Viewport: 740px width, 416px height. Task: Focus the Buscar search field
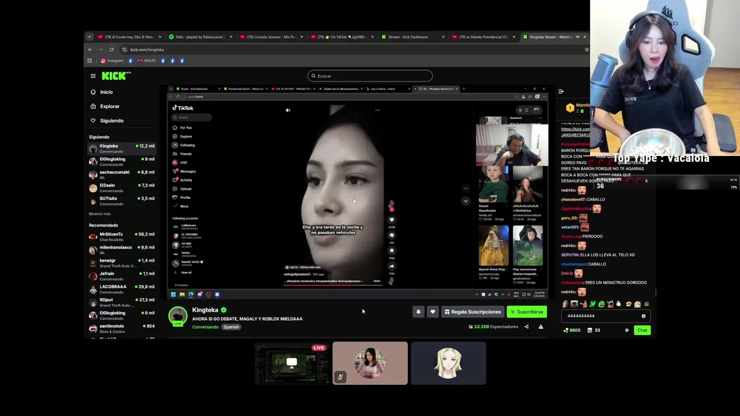(370, 76)
